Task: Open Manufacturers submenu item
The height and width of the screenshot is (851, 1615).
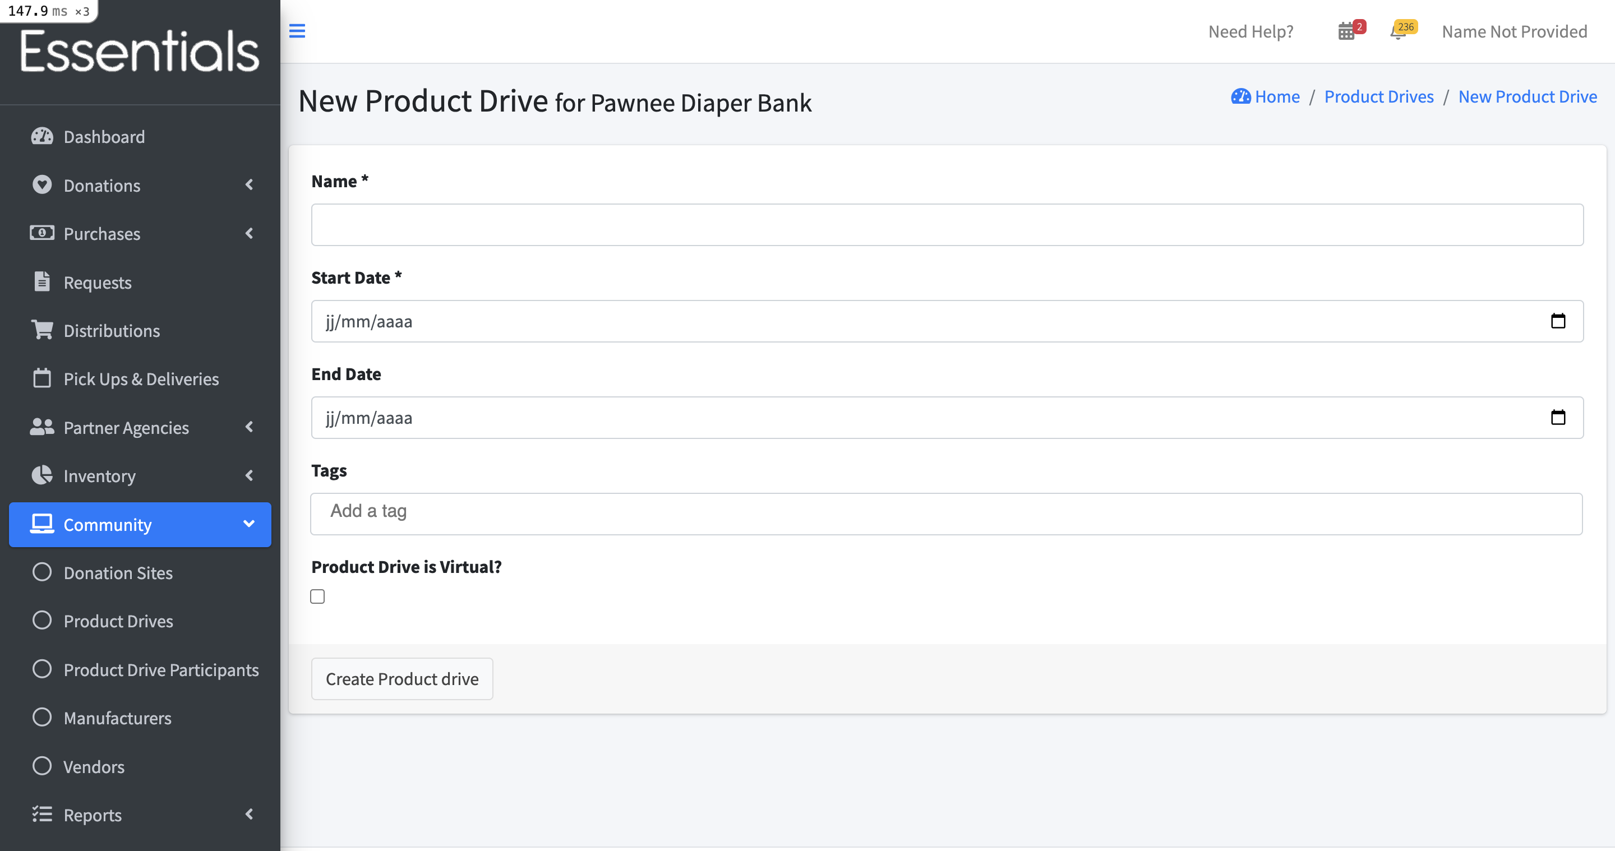Action: click(x=140, y=718)
